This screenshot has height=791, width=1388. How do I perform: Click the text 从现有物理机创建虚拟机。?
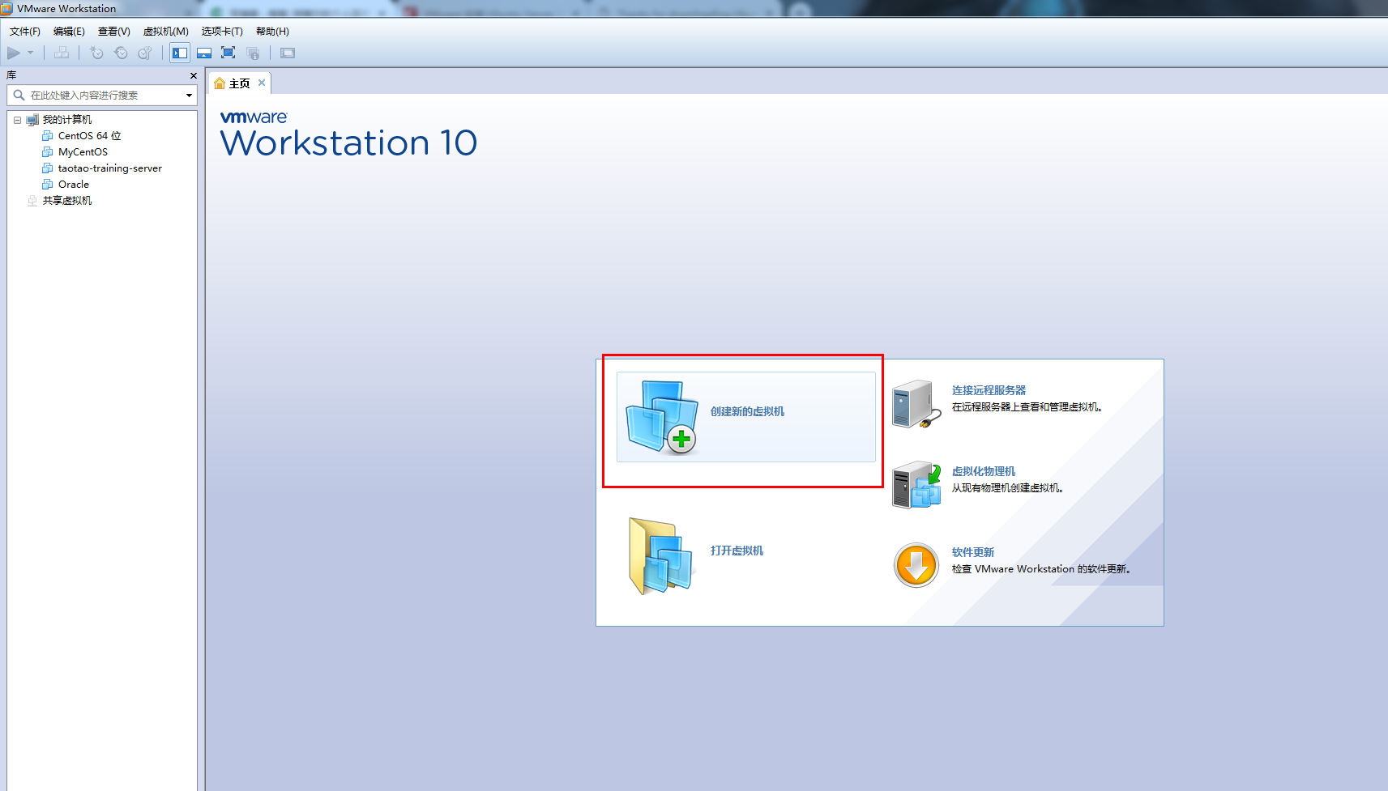coord(1007,488)
